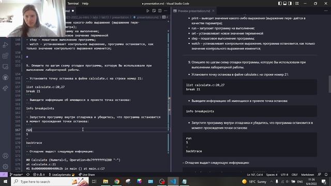
Task: Click 'break 21' line in the editor
Action: [33, 91]
